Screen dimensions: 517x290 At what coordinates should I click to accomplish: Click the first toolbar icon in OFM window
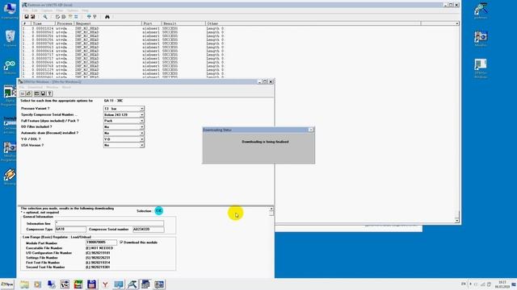point(23,93)
